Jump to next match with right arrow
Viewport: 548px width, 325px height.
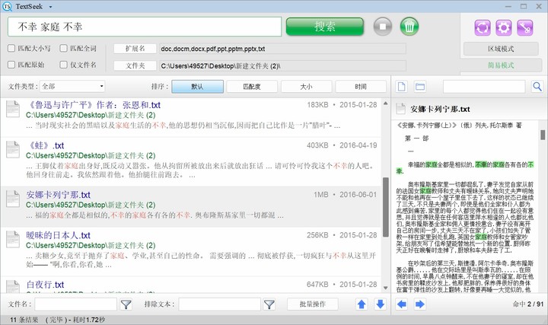[x=419, y=304]
